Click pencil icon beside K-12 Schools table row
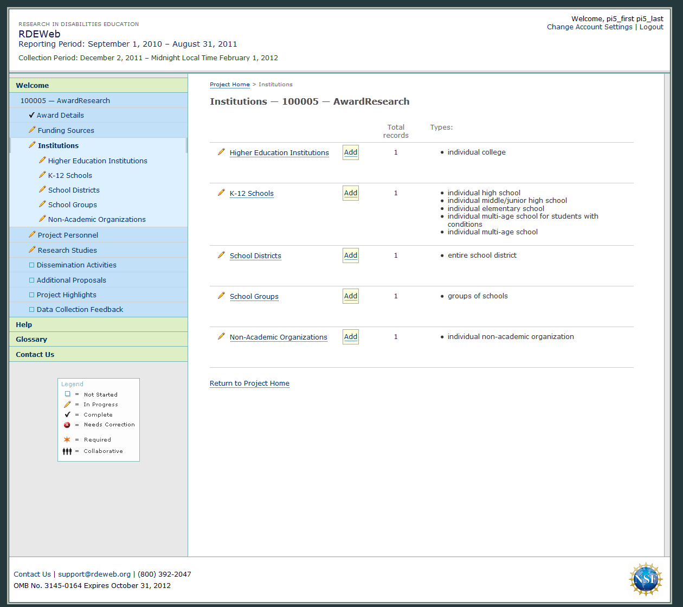 pyautogui.click(x=221, y=193)
